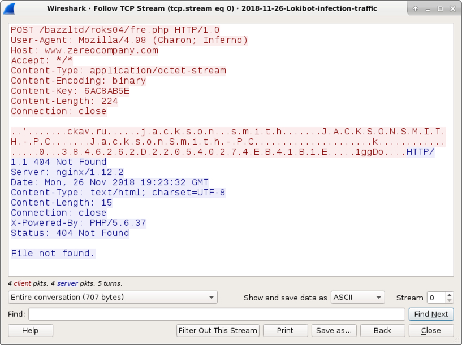
Task: Close window using title bar X
Action: (453, 9)
